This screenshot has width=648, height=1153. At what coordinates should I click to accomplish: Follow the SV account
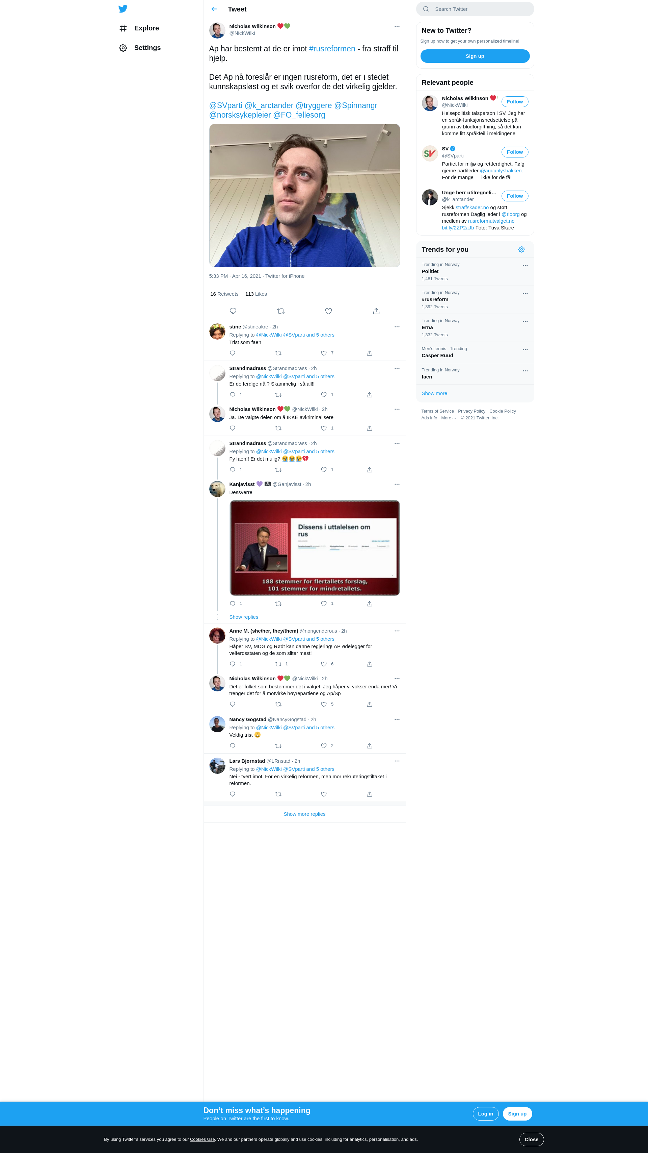coord(515,152)
